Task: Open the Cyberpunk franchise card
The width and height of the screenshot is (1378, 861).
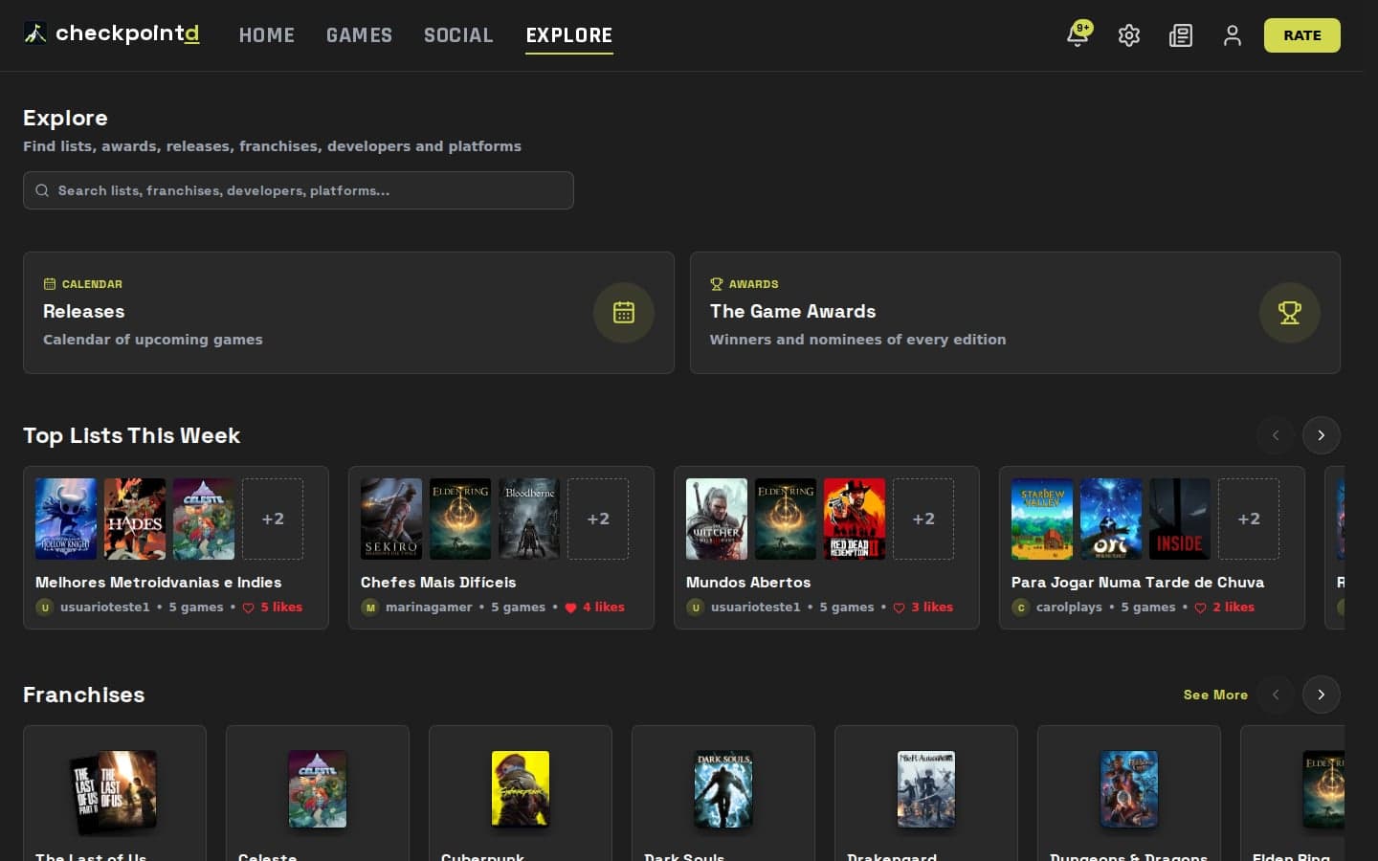Action: [x=521, y=793]
